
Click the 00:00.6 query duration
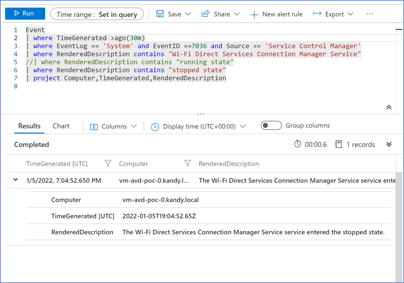point(316,144)
